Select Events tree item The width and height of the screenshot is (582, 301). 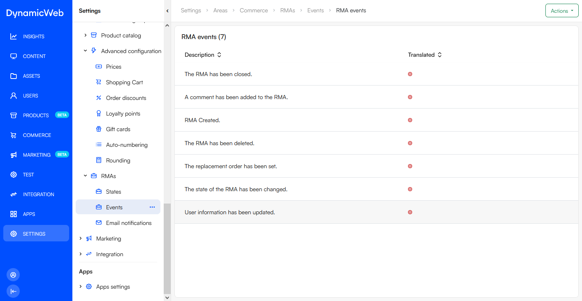pyautogui.click(x=118, y=207)
